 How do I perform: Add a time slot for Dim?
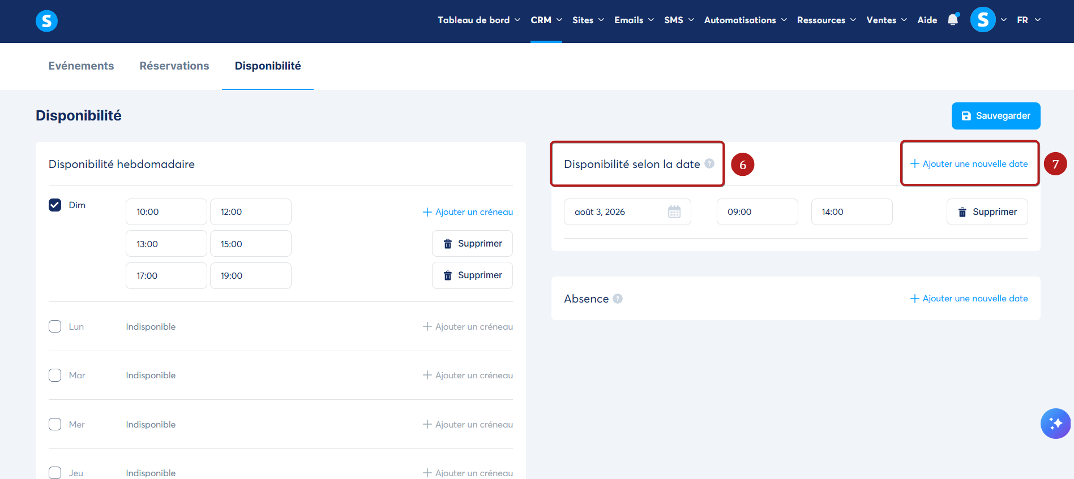468,212
